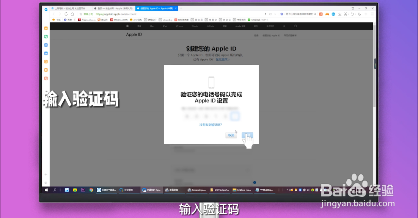Screen dimensions: 418x218
Task: Open the Apple site search magnifier
Action: [284, 26]
